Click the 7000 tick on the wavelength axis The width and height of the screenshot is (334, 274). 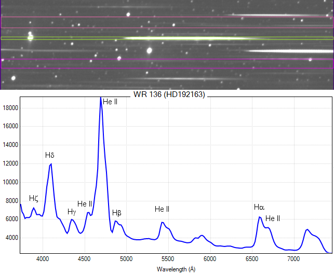[293, 258]
